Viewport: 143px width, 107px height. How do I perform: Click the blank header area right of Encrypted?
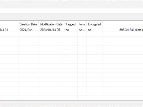click(123, 24)
